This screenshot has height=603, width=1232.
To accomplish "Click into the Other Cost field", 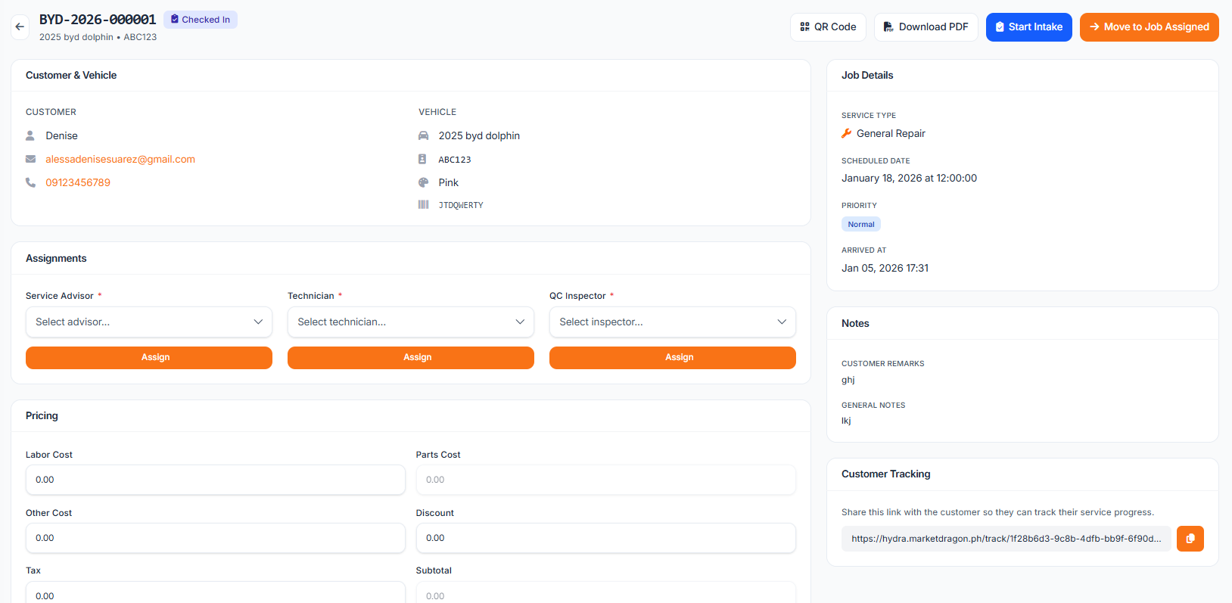I will point(216,538).
